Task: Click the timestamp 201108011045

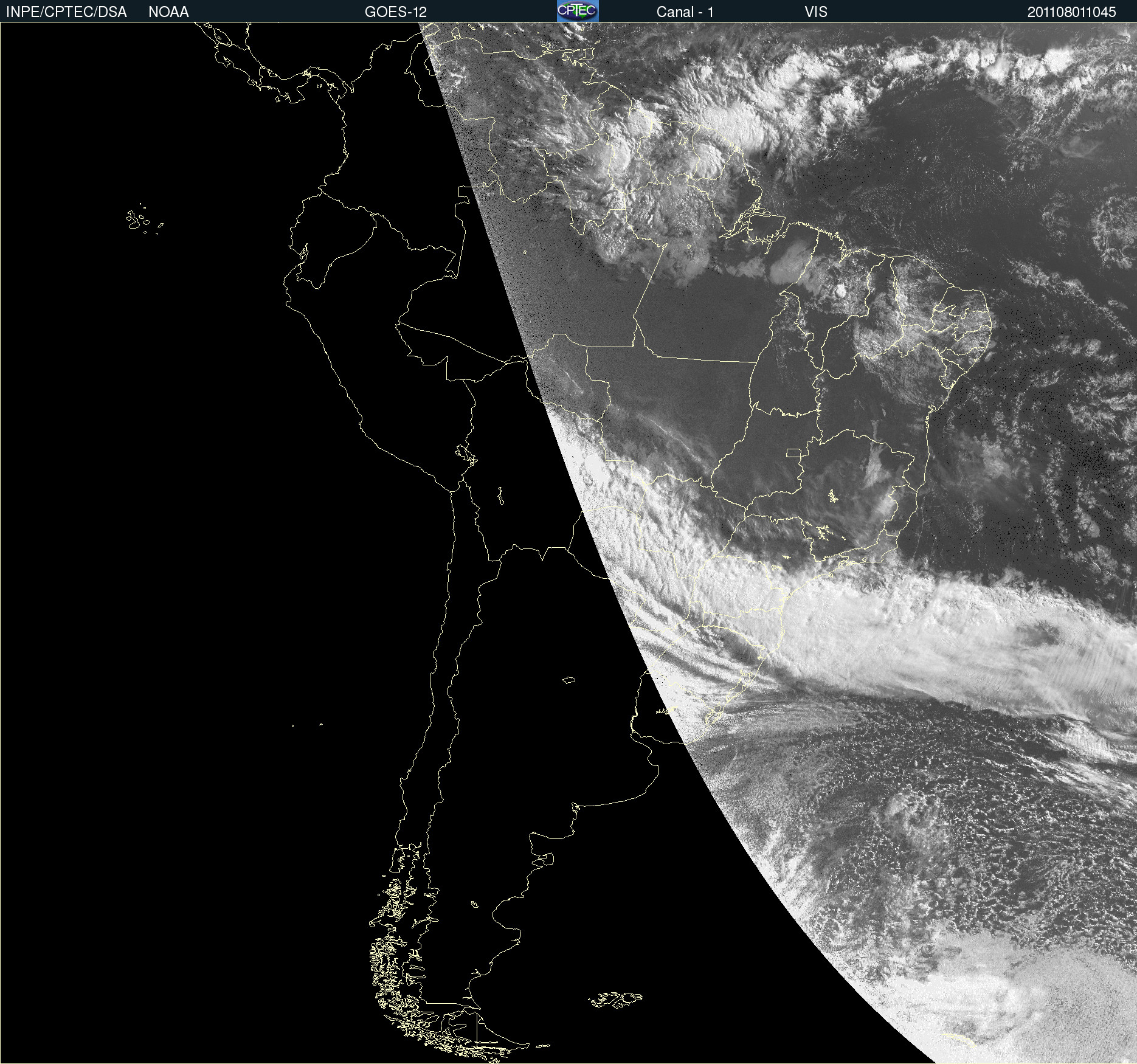Action: click(x=1071, y=12)
